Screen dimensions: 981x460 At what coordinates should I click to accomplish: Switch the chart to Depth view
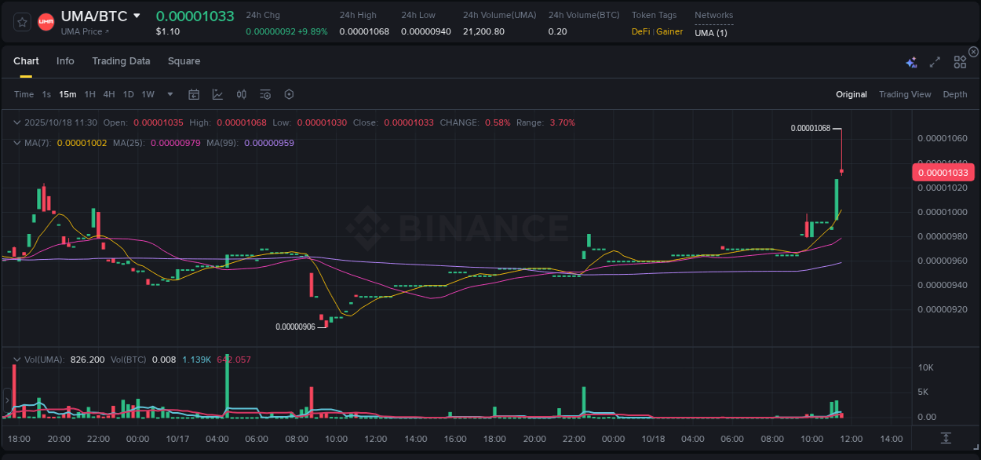click(955, 94)
